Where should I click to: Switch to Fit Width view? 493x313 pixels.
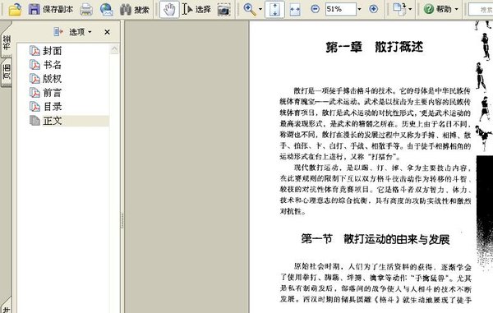point(295,10)
